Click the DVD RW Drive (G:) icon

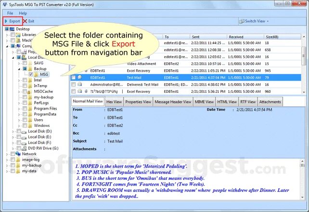coord(24,148)
